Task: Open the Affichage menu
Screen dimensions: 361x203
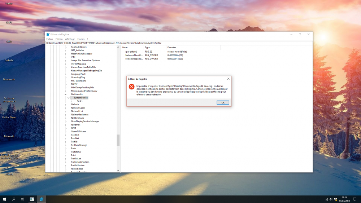Action: pyautogui.click(x=70, y=39)
